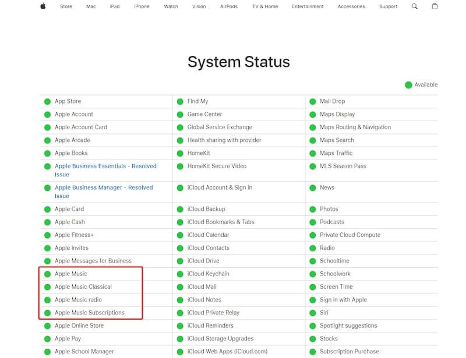The height and width of the screenshot is (358, 466).
Task: Open the Store menu item
Action: 66,6
